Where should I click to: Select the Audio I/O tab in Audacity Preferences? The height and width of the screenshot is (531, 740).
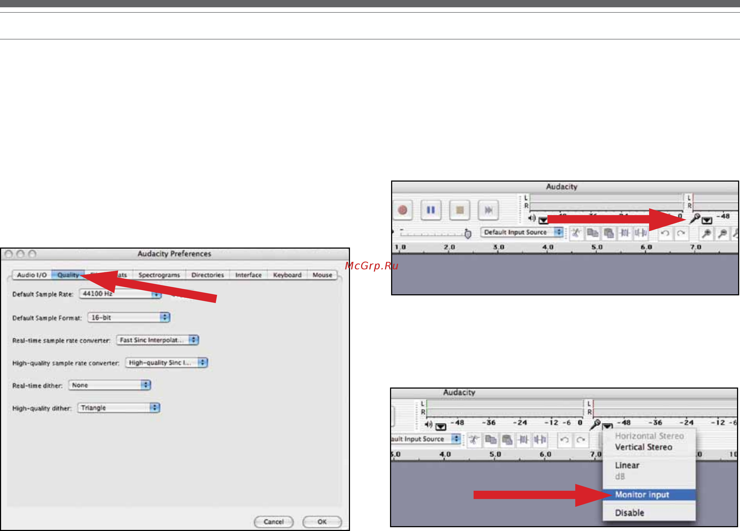32,275
